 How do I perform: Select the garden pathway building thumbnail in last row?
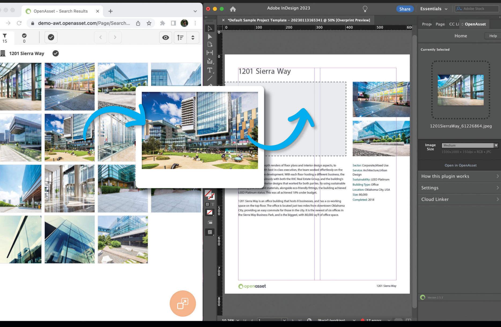(123, 239)
